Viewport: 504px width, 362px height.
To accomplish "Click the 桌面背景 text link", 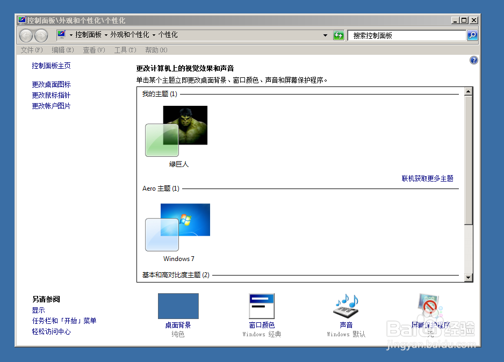I will coord(178,325).
